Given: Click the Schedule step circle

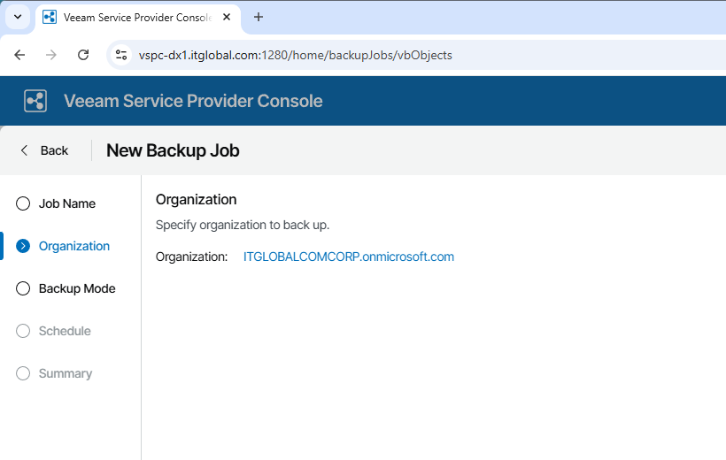Looking at the screenshot, I should 23,332.
